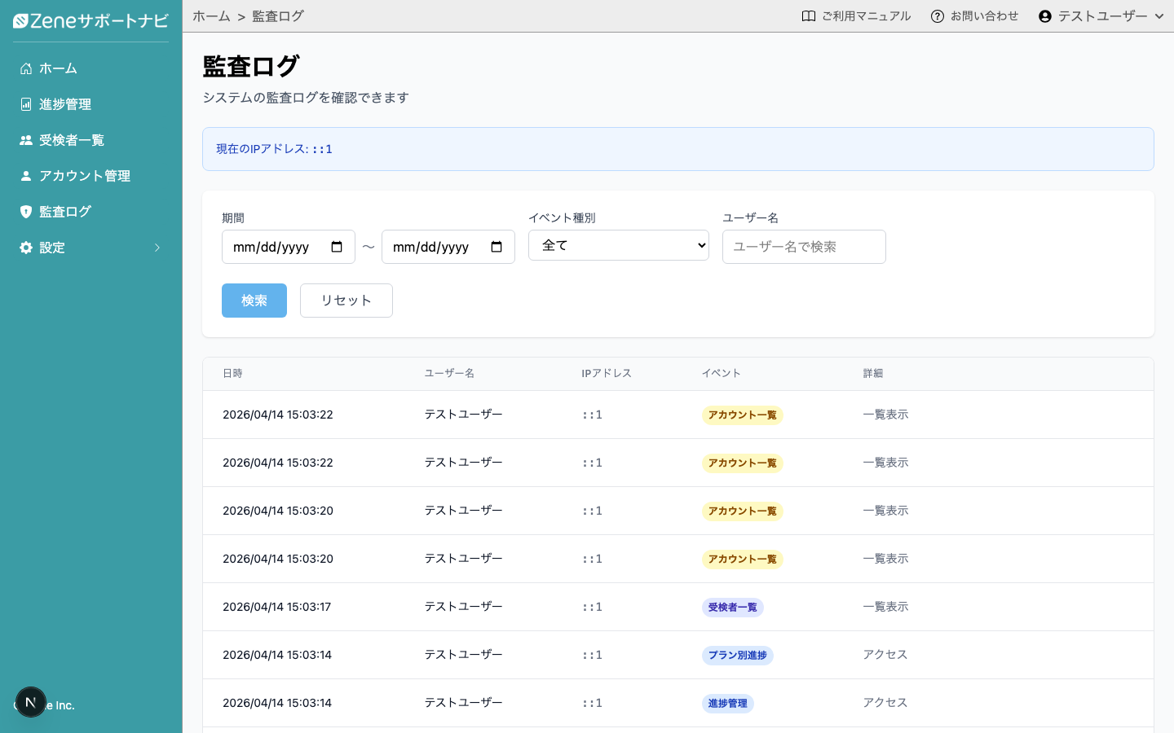Click the 受検者一覧 event badge
Screen dimensions: 1174x733
(x=733, y=608)
